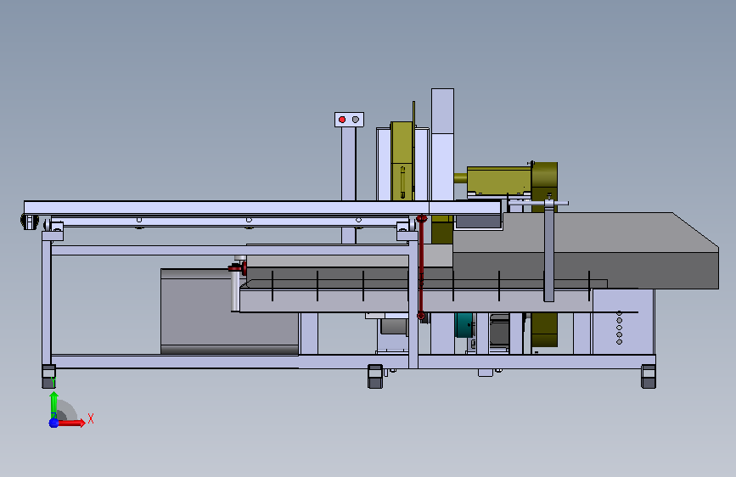Select the blue origin sphere of the triad
This screenshot has width=736, height=477.
coord(53,423)
